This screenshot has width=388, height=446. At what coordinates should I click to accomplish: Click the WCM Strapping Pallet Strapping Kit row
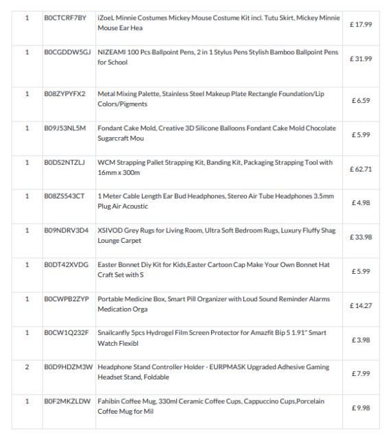point(195,172)
